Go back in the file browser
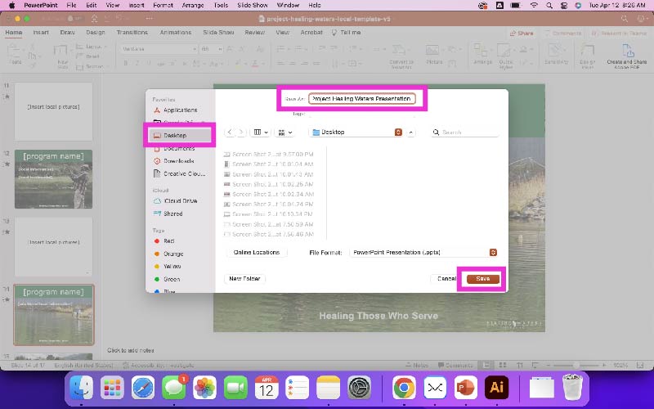 [230, 133]
